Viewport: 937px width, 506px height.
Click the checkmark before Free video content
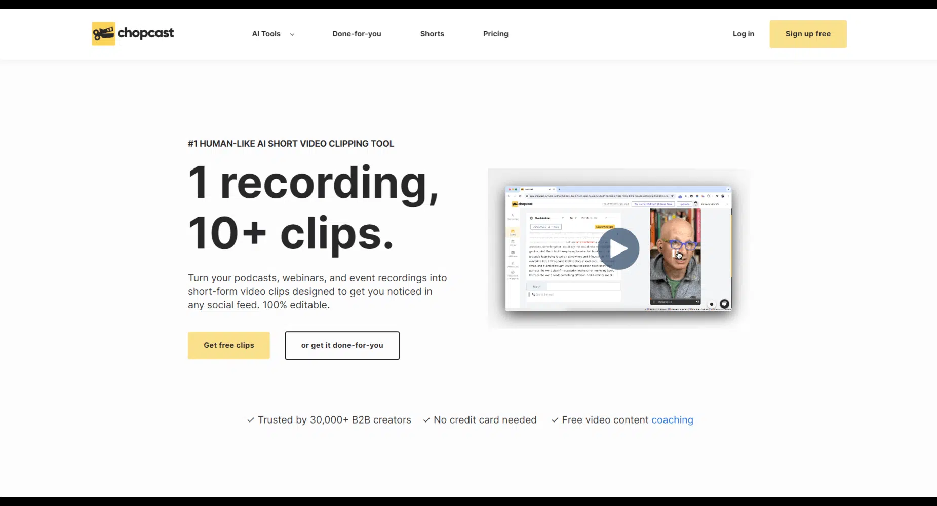555,420
